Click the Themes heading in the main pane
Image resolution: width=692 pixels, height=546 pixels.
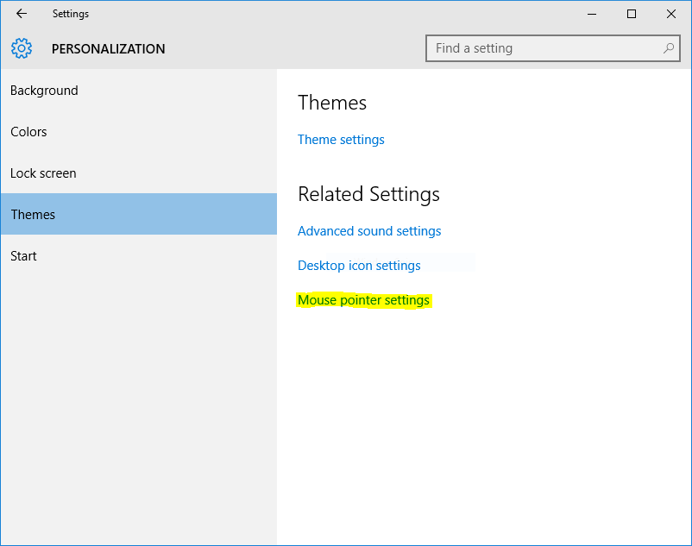332,103
